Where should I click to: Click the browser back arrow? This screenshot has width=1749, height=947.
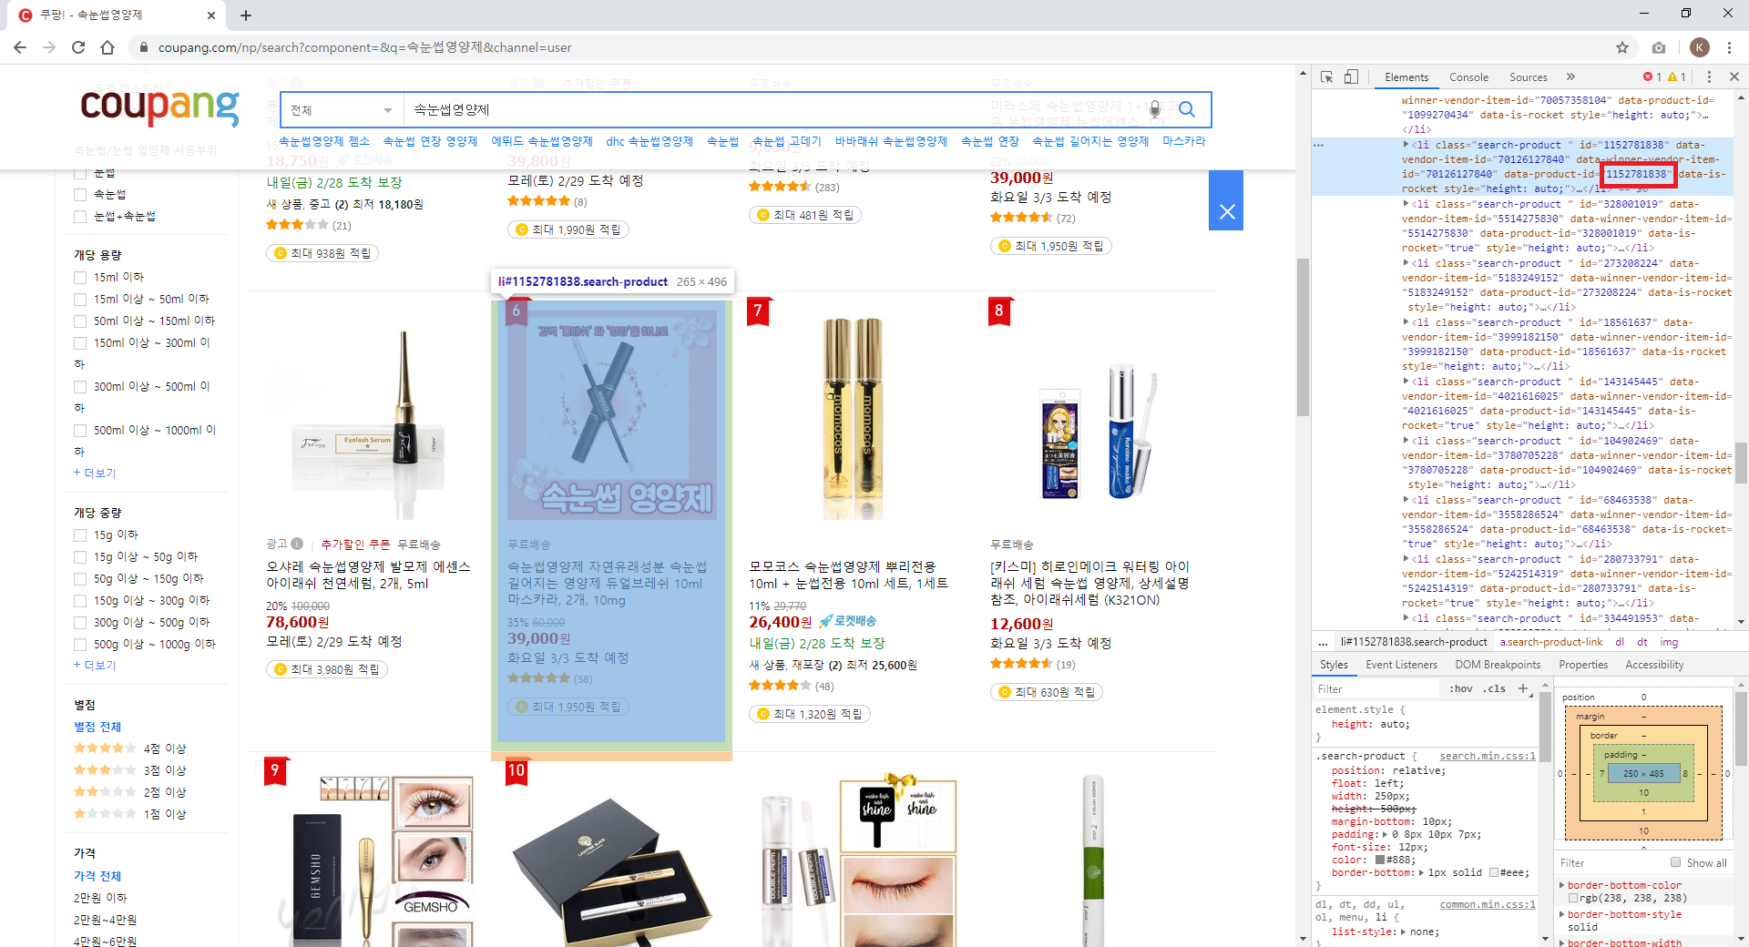coord(20,47)
